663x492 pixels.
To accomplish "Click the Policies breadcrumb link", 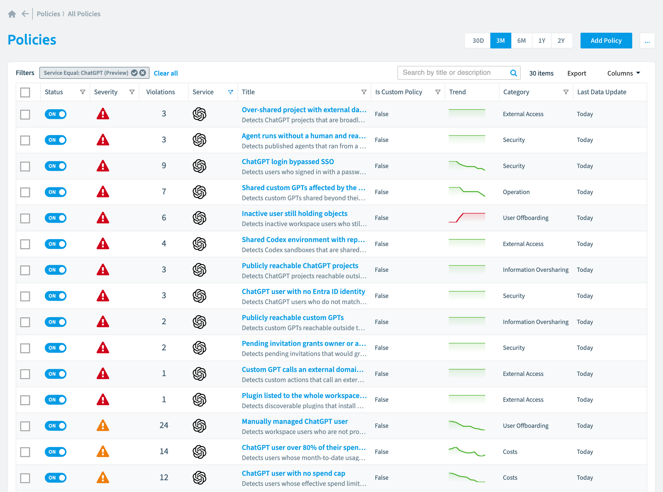I will (x=48, y=14).
